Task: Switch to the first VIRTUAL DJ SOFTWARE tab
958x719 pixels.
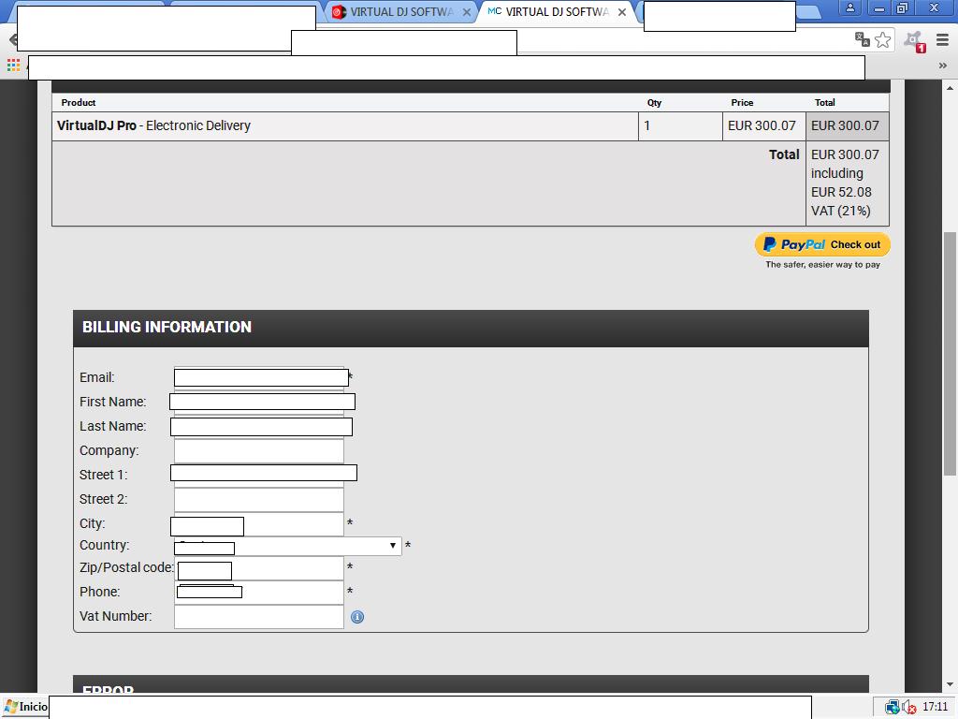Action: coord(400,11)
